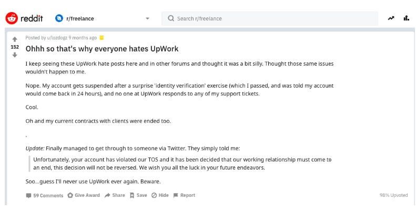Open the 59 Comments section
Image resolution: width=416 pixels, height=211 pixels.
tap(45, 196)
